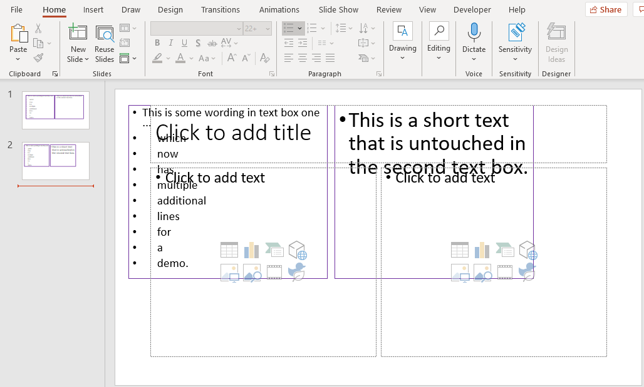Click the Reuse Slides button
This screenshot has height=387, width=644.
pyautogui.click(x=105, y=43)
